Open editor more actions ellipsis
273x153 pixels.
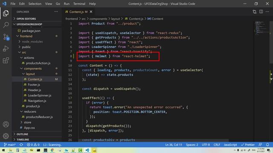point(267,11)
